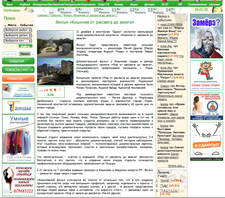The width and height of the screenshot is (225, 198).
Task: Open the НОВОСТИ / МЕСТА button
Action: (x=18, y=70)
